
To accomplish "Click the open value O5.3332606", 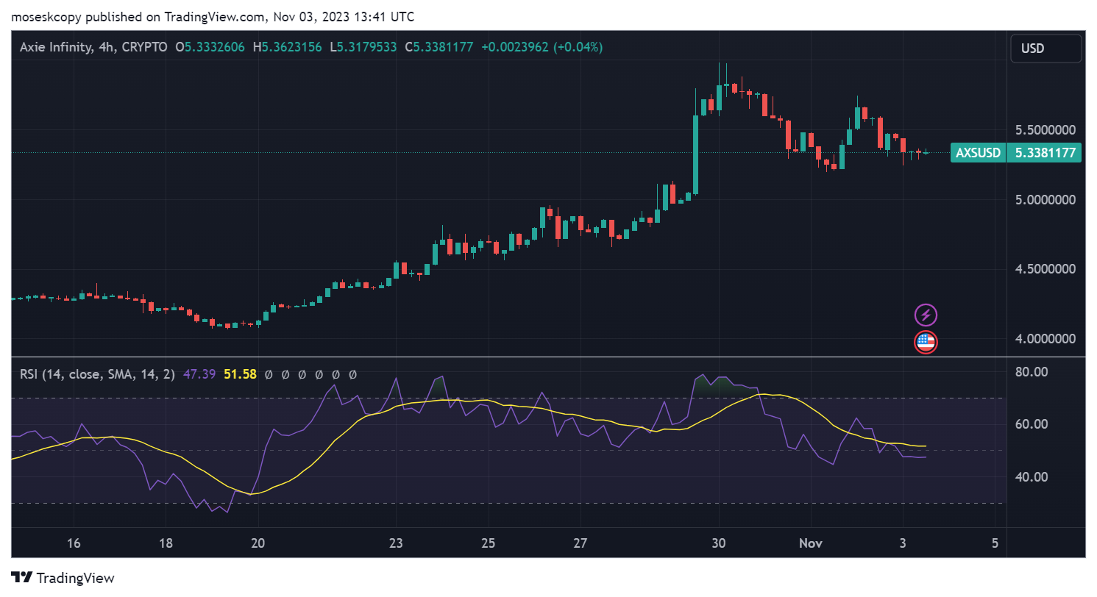I will click(x=211, y=47).
